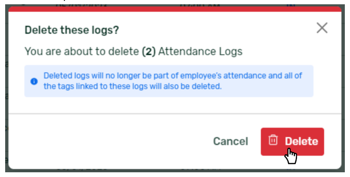Image resolution: width=350 pixels, height=177 pixels.
Task: Click the trash can icon on Delete
Action: 273,140
